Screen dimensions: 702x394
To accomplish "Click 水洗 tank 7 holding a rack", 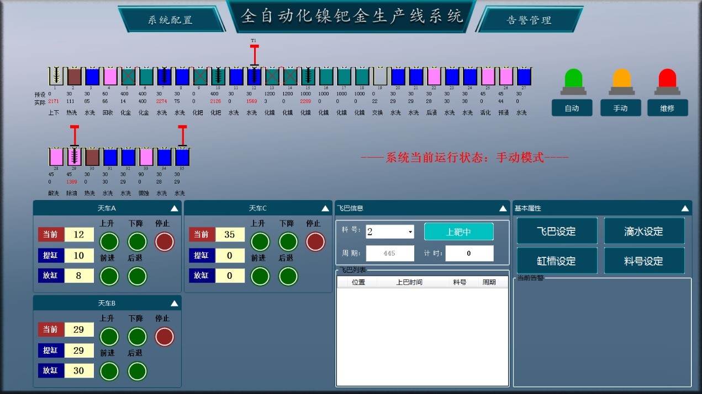I will click(164, 77).
